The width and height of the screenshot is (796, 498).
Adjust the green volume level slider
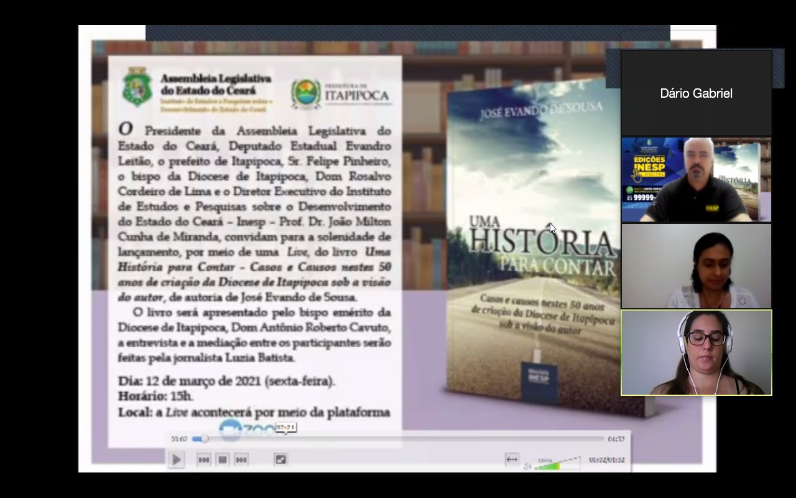coord(557,464)
